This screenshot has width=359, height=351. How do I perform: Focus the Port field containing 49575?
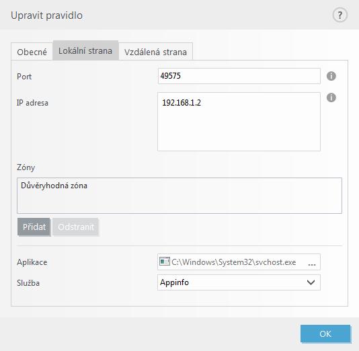[x=239, y=76]
